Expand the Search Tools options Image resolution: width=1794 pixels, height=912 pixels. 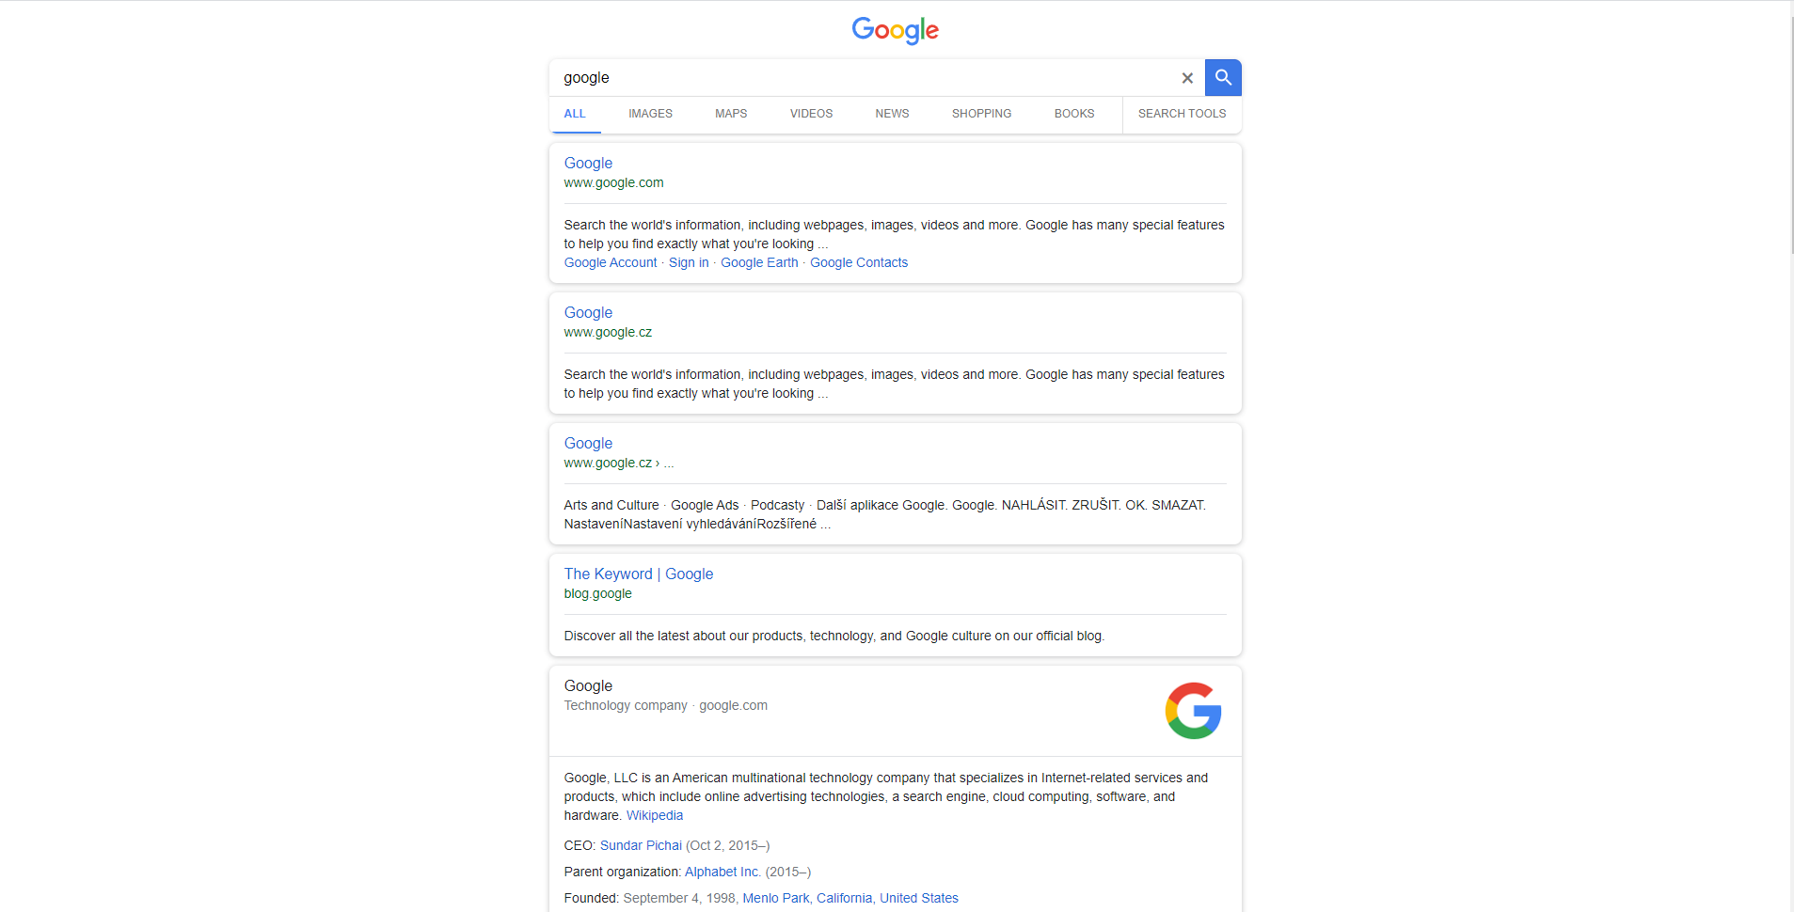pyautogui.click(x=1182, y=114)
